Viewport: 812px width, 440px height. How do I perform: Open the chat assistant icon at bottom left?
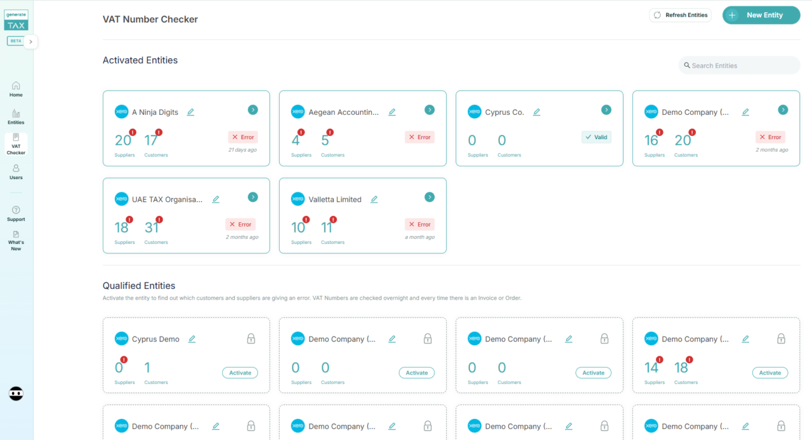click(15, 394)
